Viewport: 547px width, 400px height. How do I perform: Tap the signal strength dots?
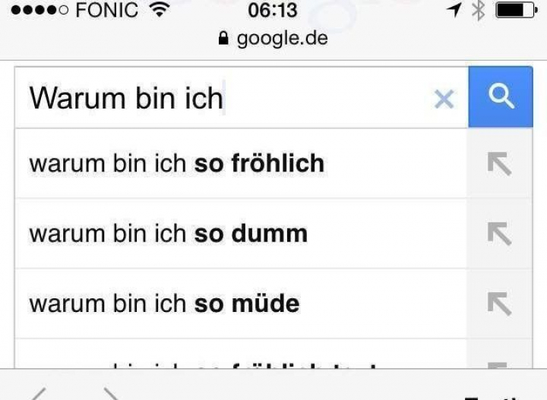coord(38,11)
